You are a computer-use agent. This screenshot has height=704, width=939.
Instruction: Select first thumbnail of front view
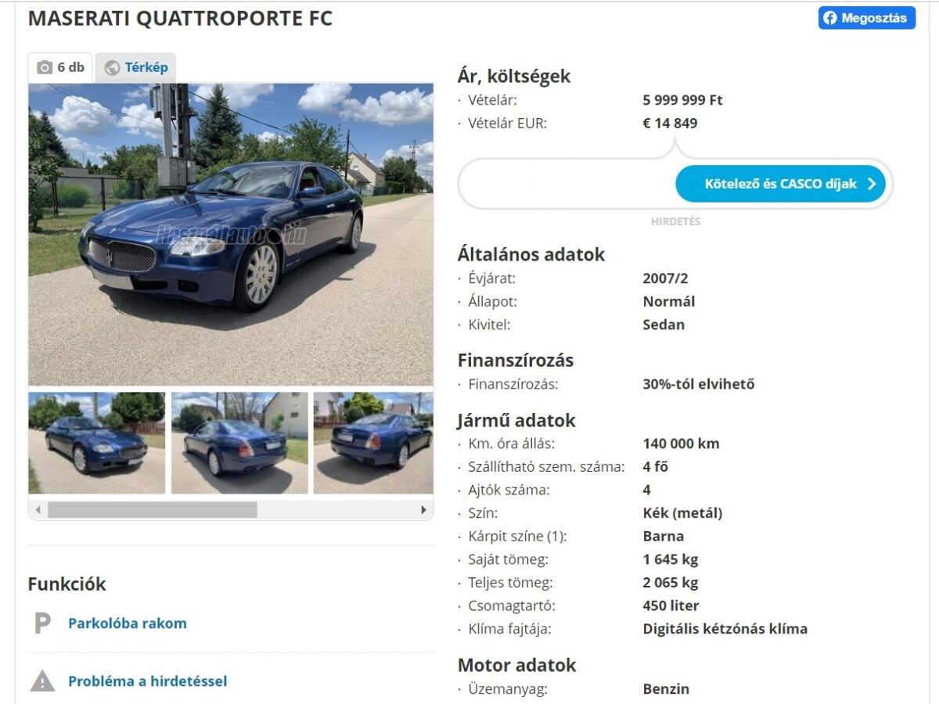click(x=97, y=443)
